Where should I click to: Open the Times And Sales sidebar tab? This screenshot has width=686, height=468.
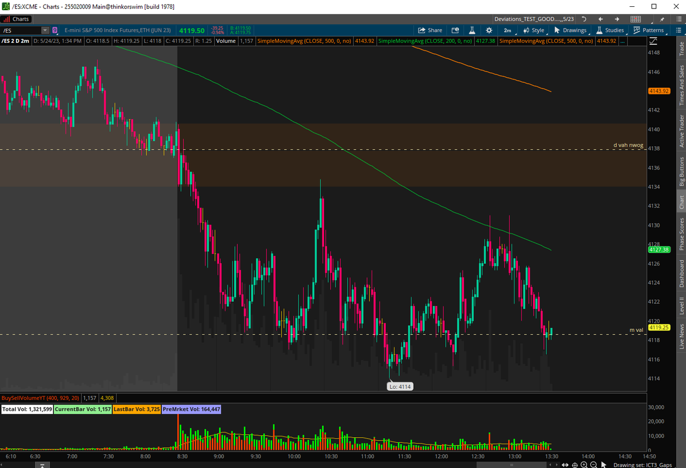pos(681,85)
